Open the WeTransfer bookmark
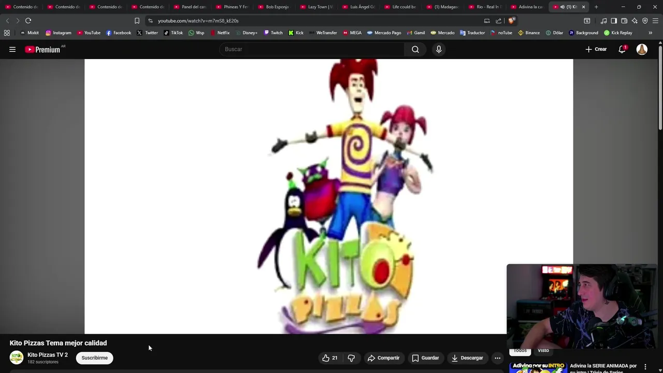 tap(323, 33)
